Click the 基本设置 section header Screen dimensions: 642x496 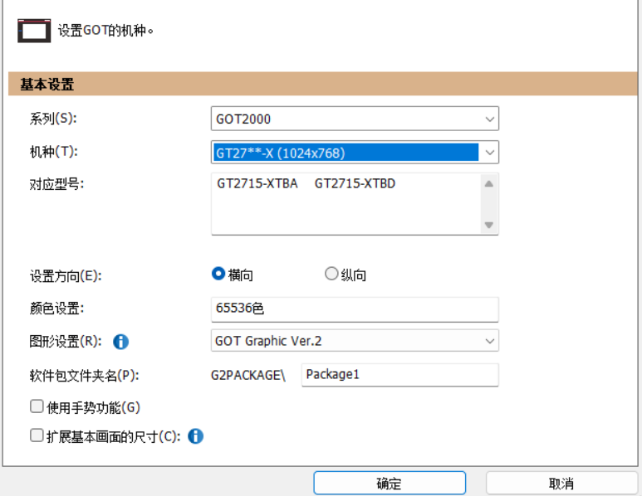click(x=47, y=85)
